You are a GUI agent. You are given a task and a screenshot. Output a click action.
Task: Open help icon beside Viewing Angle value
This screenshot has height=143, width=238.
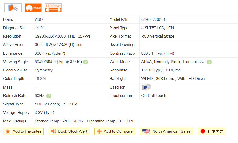tap(85, 62)
